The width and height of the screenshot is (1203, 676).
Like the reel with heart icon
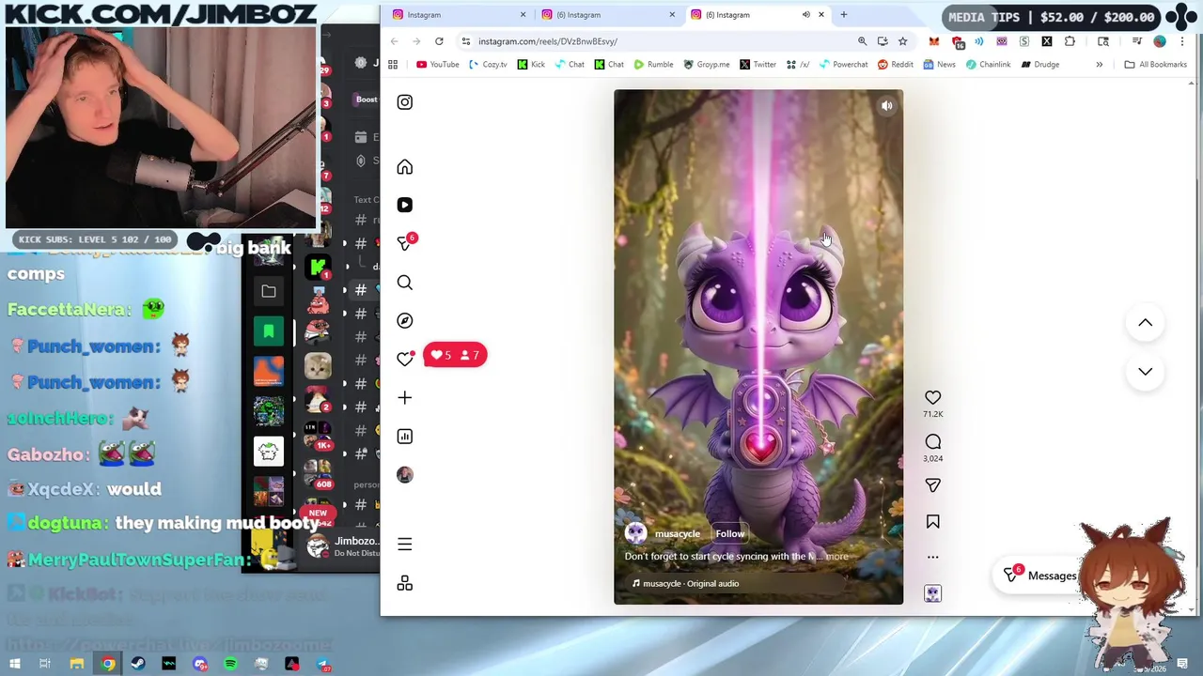coord(932,397)
